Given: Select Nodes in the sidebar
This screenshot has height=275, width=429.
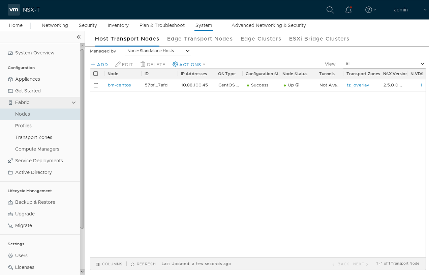Looking at the screenshot, I should pyautogui.click(x=40, y=114).
